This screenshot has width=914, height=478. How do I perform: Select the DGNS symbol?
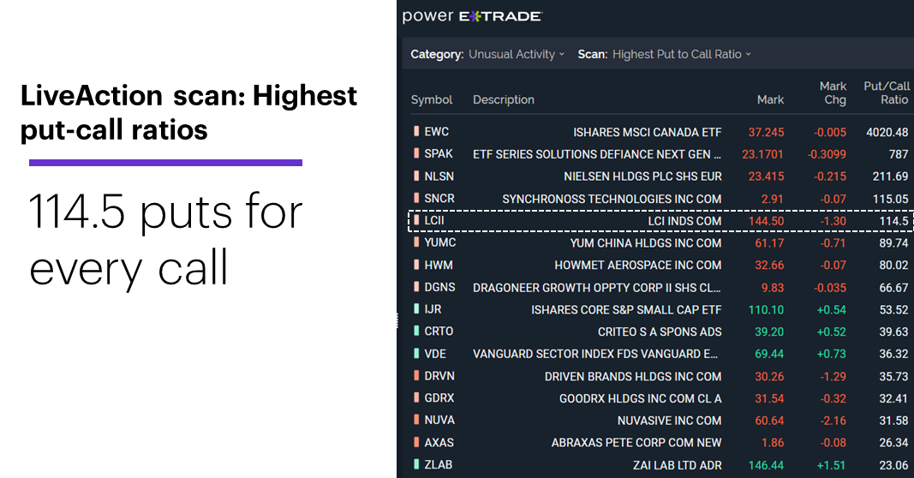pos(439,287)
